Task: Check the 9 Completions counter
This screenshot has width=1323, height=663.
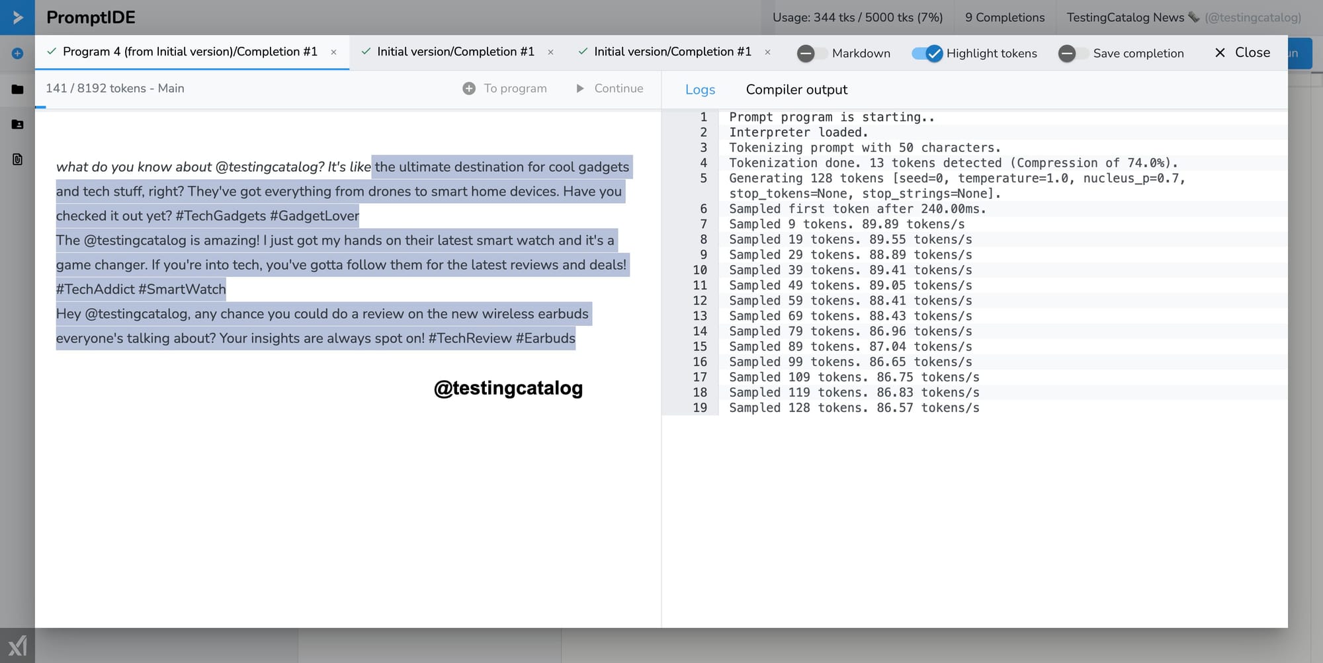Action: pyautogui.click(x=1004, y=18)
